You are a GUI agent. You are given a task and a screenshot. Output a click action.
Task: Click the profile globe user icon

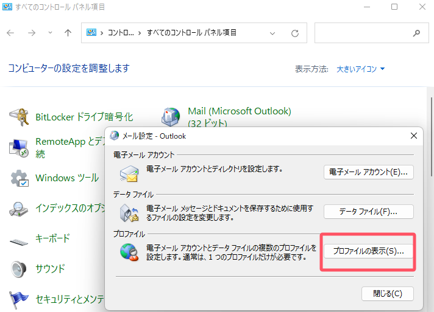(129, 252)
